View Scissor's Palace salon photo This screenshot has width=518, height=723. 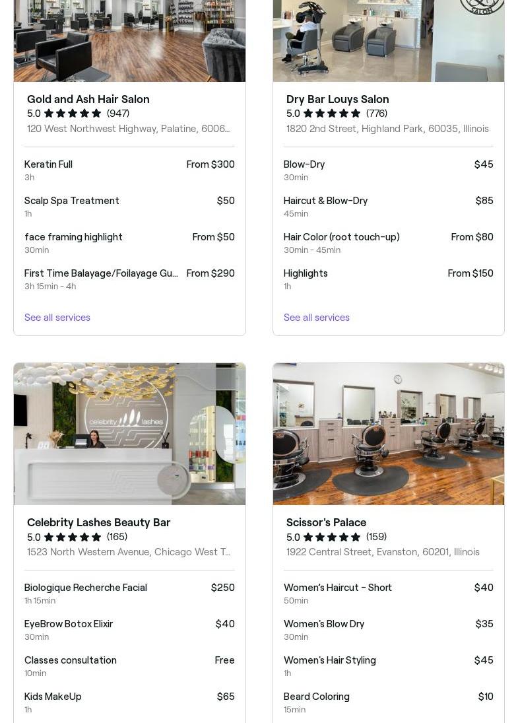coord(388,433)
